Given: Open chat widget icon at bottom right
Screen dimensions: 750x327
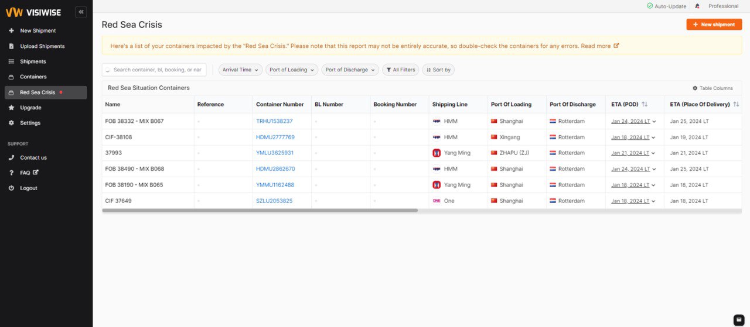Looking at the screenshot, I should (739, 319).
